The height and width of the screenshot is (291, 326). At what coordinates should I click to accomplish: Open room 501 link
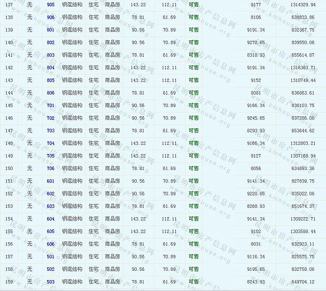pyautogui.click(x=50, y=256)
